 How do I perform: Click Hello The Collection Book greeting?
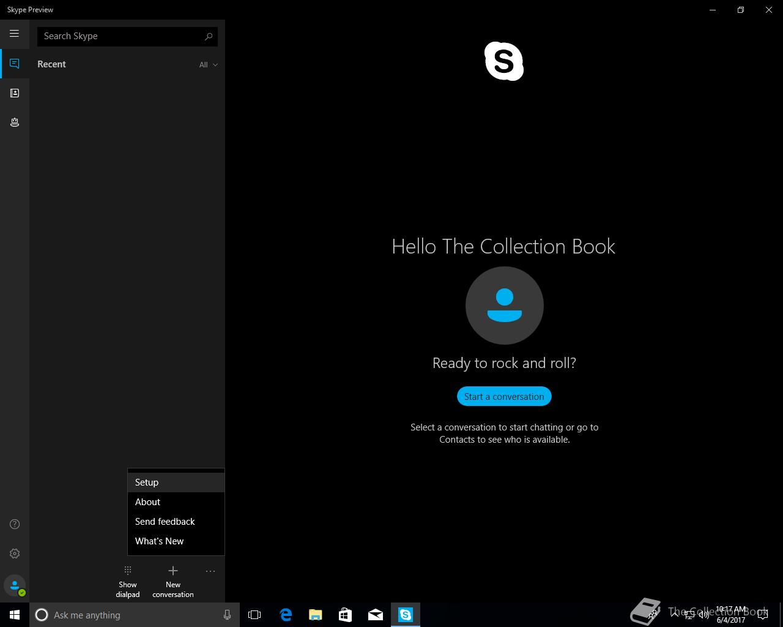[503, 246]
